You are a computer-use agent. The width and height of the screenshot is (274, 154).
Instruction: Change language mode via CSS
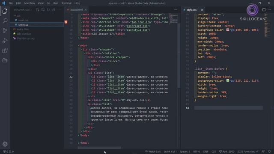214,151
